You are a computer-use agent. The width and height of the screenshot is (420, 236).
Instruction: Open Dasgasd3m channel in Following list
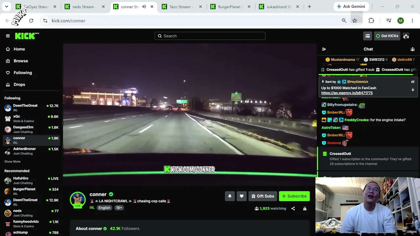31,129
